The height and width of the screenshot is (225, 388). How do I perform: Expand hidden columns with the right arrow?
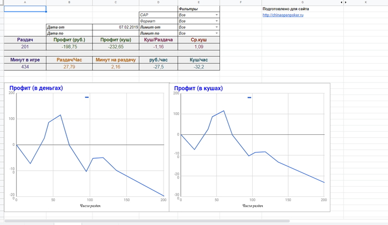[x=346, y=2]
